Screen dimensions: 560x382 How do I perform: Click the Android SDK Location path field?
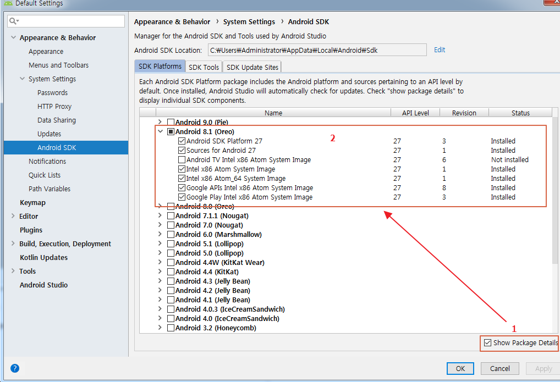pos(317,50)
